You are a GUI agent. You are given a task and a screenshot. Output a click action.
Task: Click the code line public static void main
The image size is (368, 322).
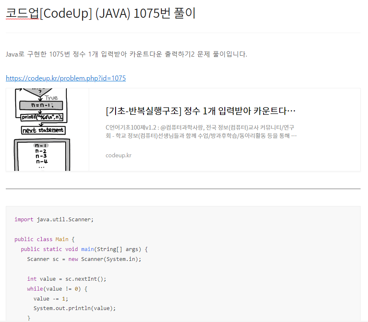pos(84,249)
